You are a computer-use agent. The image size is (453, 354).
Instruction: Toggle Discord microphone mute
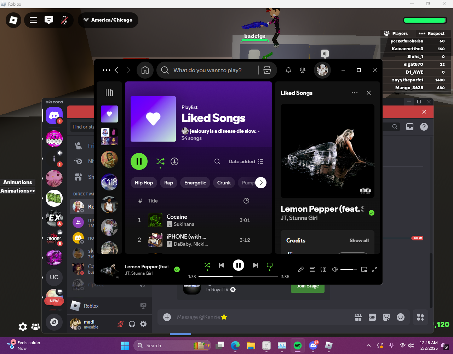[x=121, y=324]
